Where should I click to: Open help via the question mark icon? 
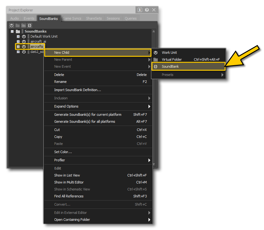[147, 10]
